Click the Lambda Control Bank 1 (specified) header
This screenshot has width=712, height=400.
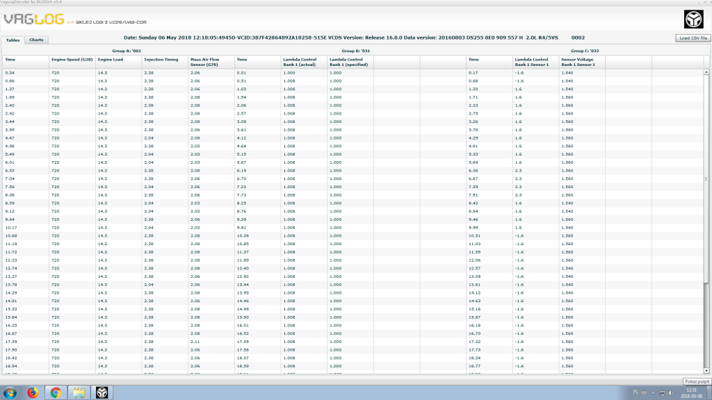tap(350, 62)
